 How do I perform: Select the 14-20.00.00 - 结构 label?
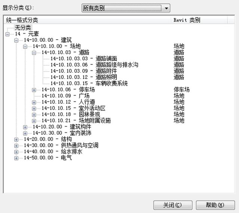48,139
